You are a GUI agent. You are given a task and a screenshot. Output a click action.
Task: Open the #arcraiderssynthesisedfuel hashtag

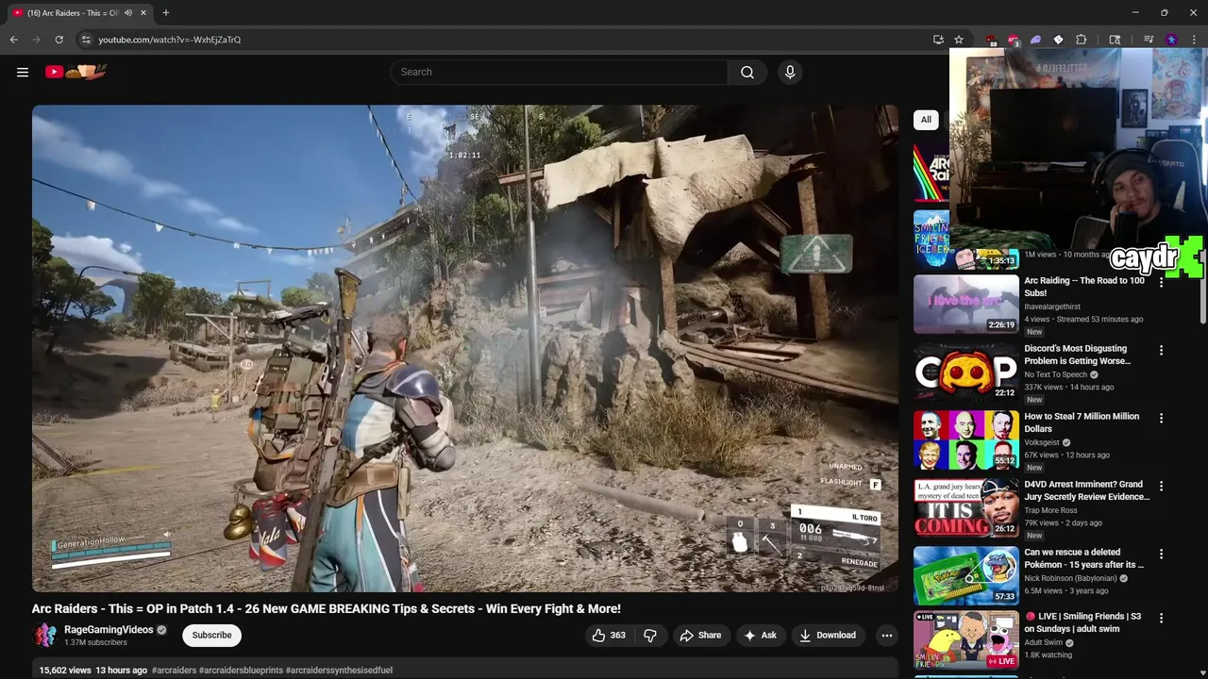(x=339, y=671)
